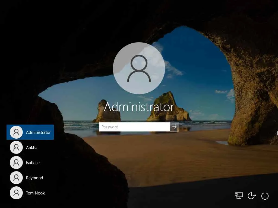Viewport: 278px width, 208px height.
Task: Select the highlighted Administrator avatar icon
Action: [x=16, y=132]
